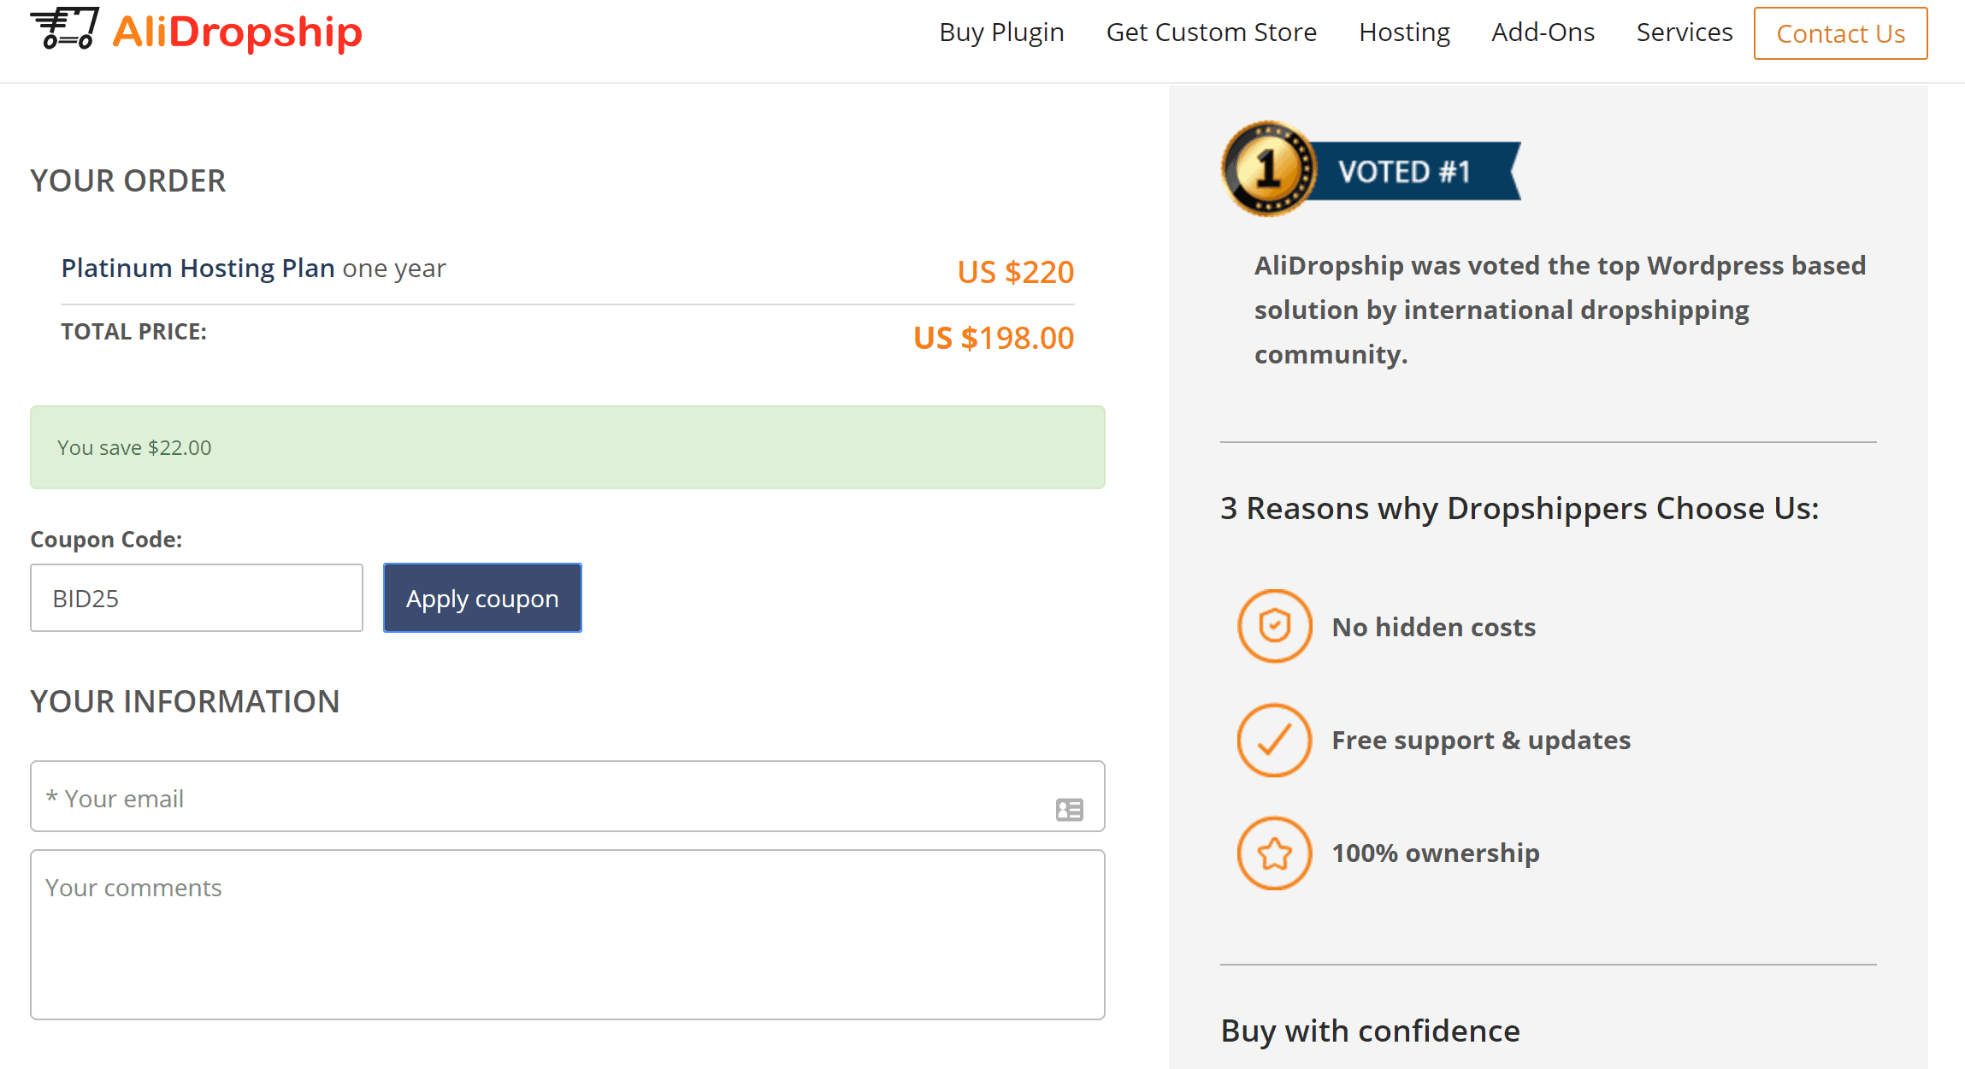Click the Buy with confidence heading
Image resolution: width=1965 pixels, height=1069 pixels.
coord(1370,1031)
